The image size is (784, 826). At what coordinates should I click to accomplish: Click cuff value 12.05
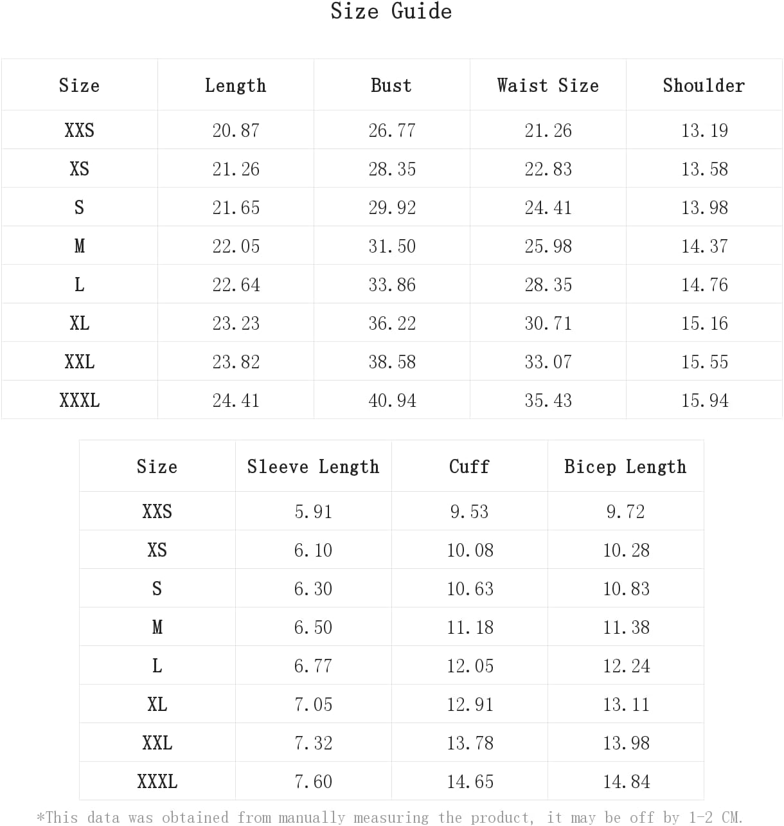tap(470, 666)
